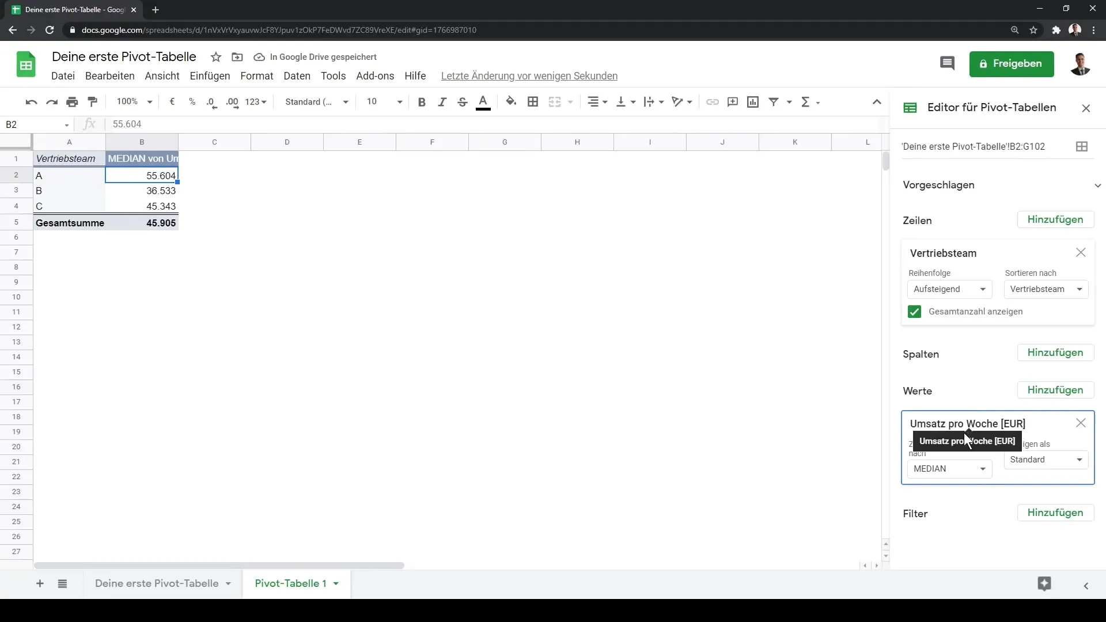Open the Bearbeiten menu
The image size is (1106, 622).
coord(109,76)
